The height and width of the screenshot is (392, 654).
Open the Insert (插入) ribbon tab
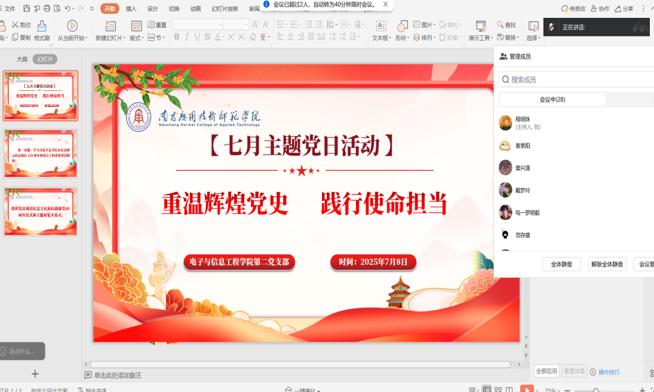(x=131, y=9)
